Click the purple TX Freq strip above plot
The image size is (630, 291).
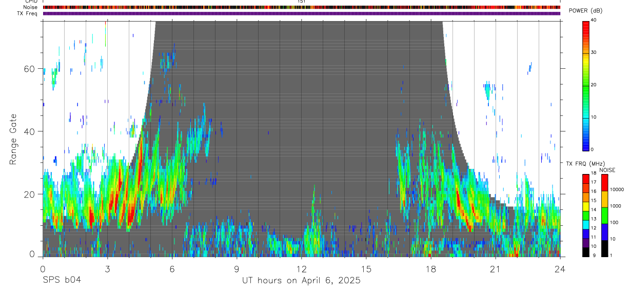pyautogui.click(x=301, y=13)
